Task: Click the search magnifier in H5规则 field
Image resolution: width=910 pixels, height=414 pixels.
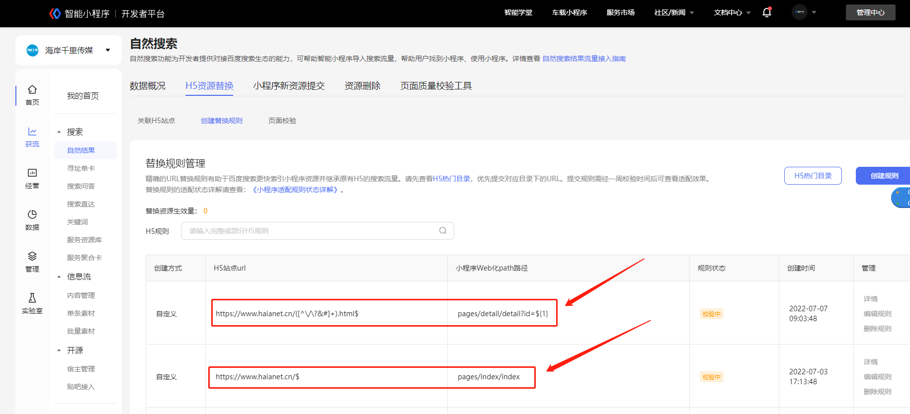Action: tap(443, 231)
